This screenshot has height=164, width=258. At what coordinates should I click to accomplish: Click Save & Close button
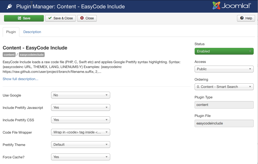(60, 18)
